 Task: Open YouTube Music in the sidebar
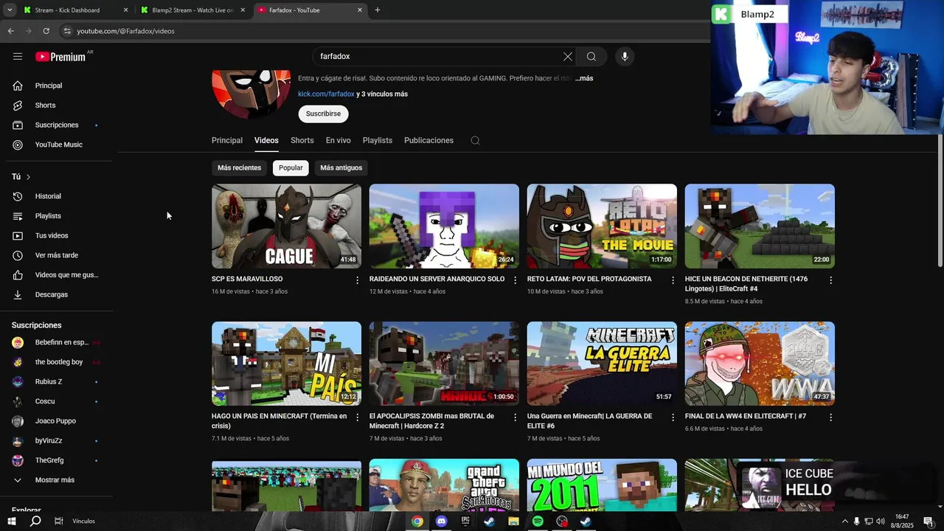[59, 145]
